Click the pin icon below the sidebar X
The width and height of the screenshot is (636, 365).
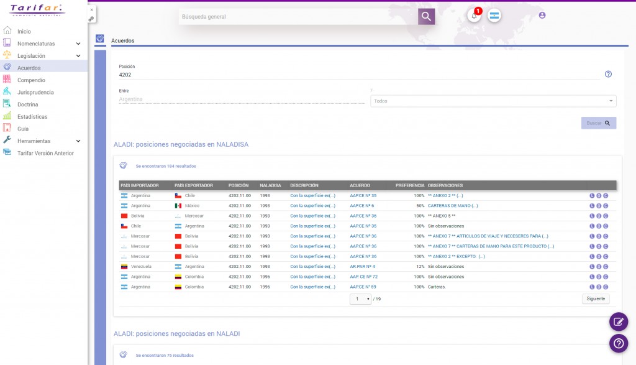point(91,19)
